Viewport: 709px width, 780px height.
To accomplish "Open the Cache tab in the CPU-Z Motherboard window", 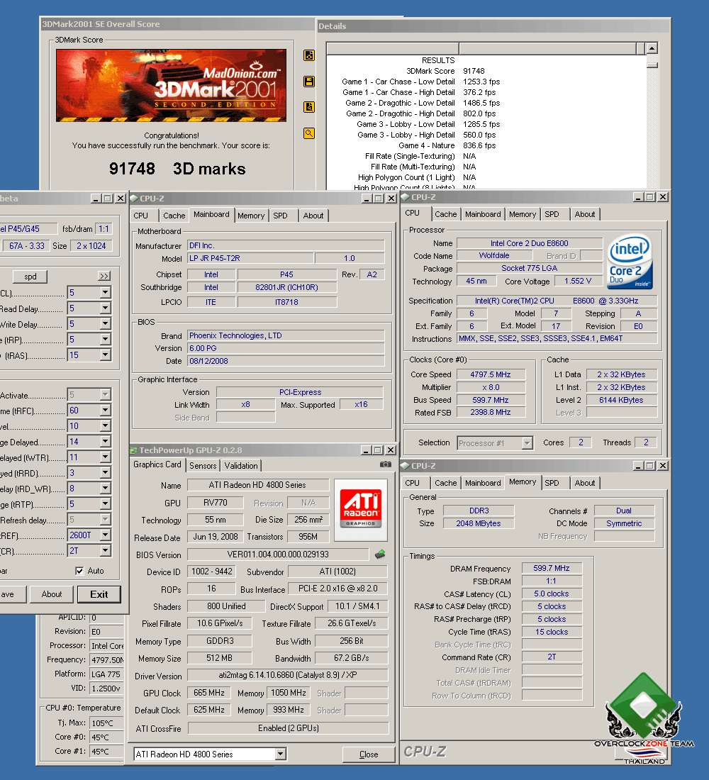I will click(x=174, y=216).
